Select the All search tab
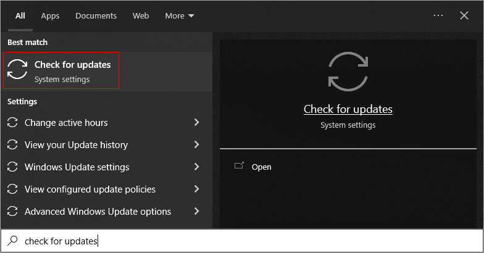Viewport: 484px width, 253px height. click(x=20, y=16)
